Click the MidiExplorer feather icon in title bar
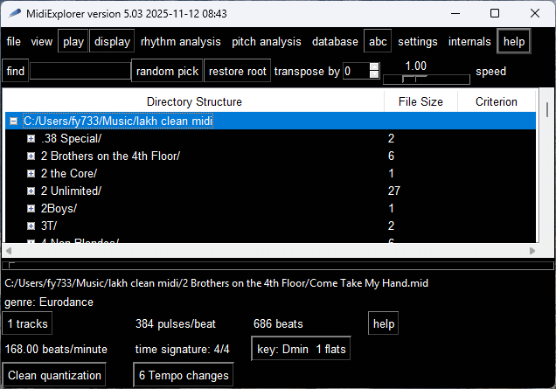 [x=15, y=13]
